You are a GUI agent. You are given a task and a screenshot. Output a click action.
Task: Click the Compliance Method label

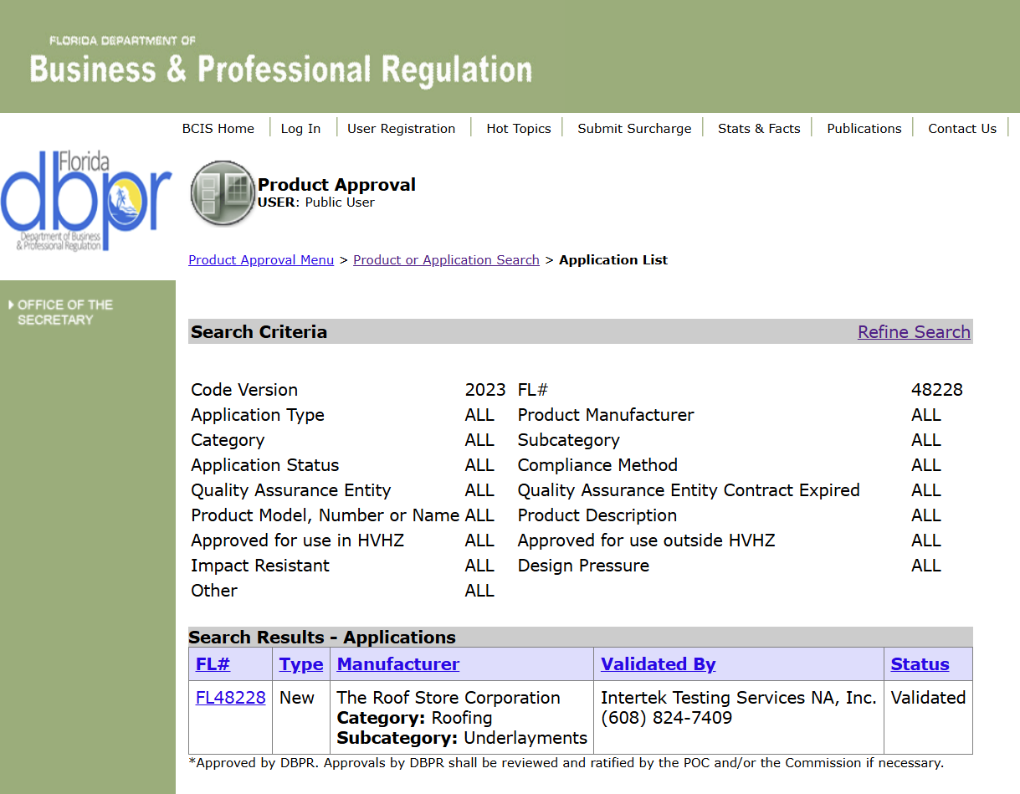click(x=597, y=465)
